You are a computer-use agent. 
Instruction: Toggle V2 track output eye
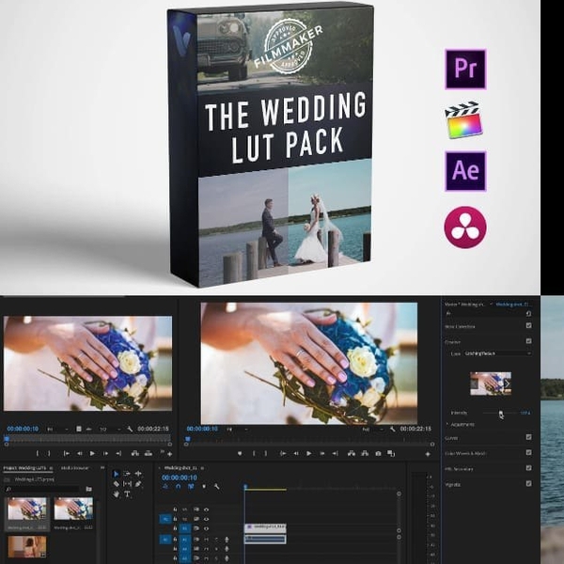[206, 519]
